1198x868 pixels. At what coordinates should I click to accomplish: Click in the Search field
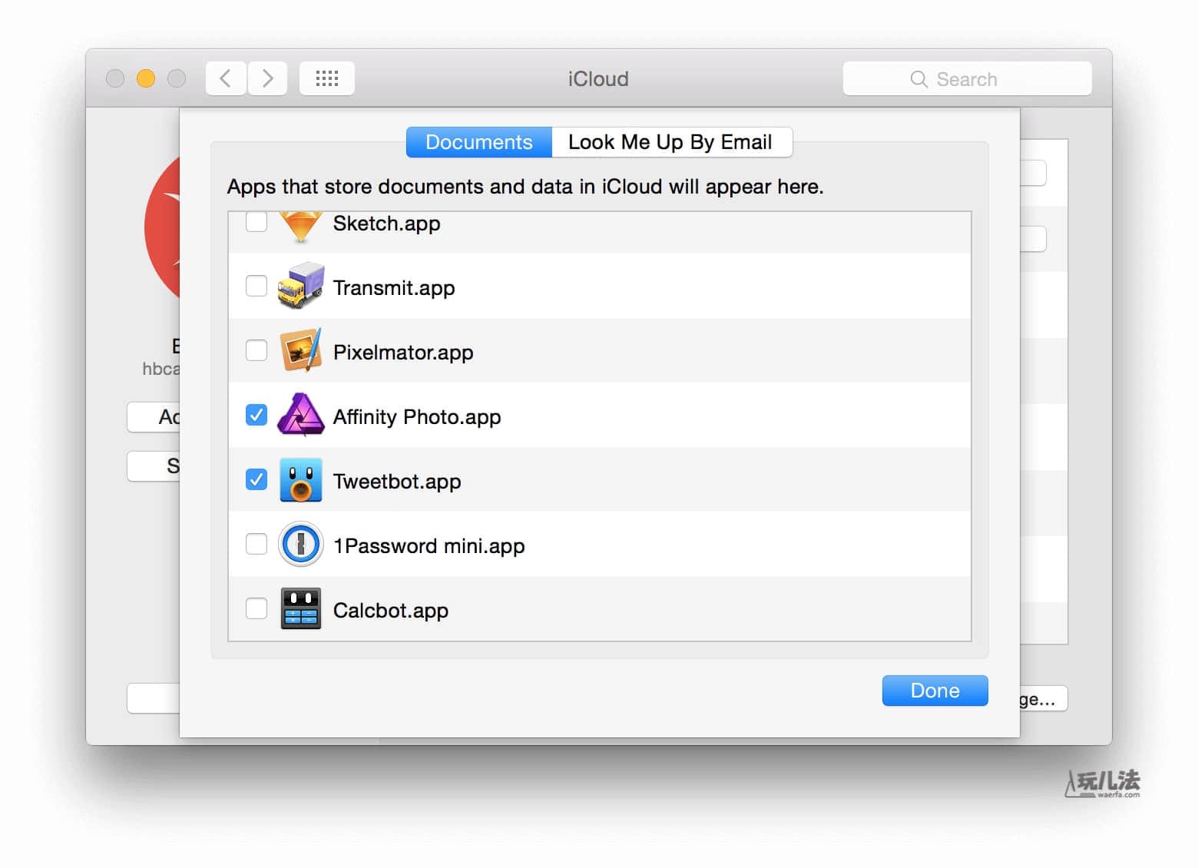click(967, 78)
